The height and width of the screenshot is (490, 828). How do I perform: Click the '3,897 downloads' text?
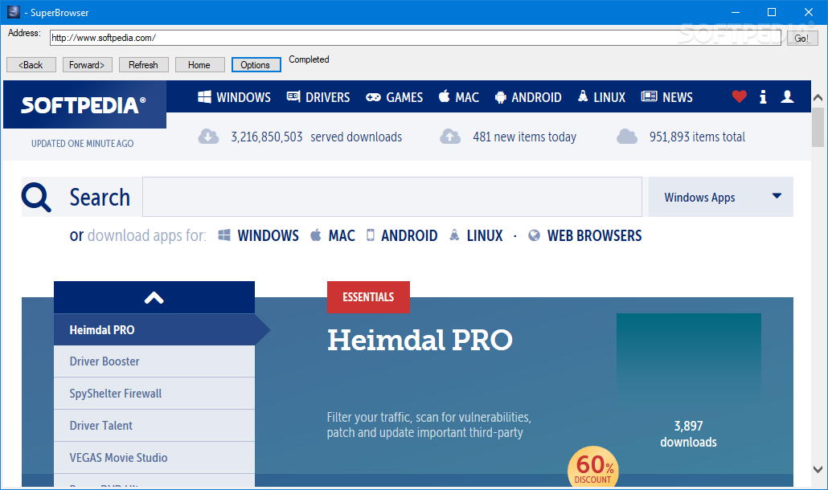pyautogui.click(x=689, y=434)
